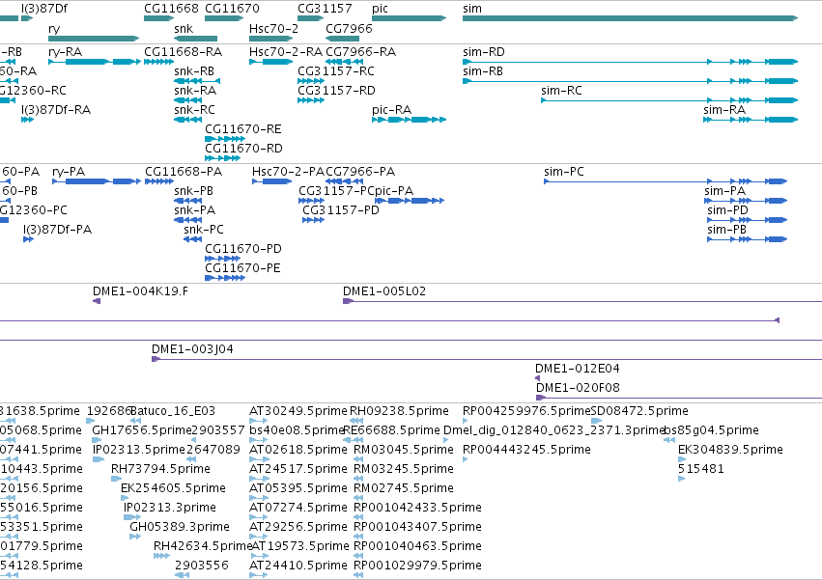Select transcript CG31157-RC
The height and width of the screenshot is (580, 822).
click(311, 81)
